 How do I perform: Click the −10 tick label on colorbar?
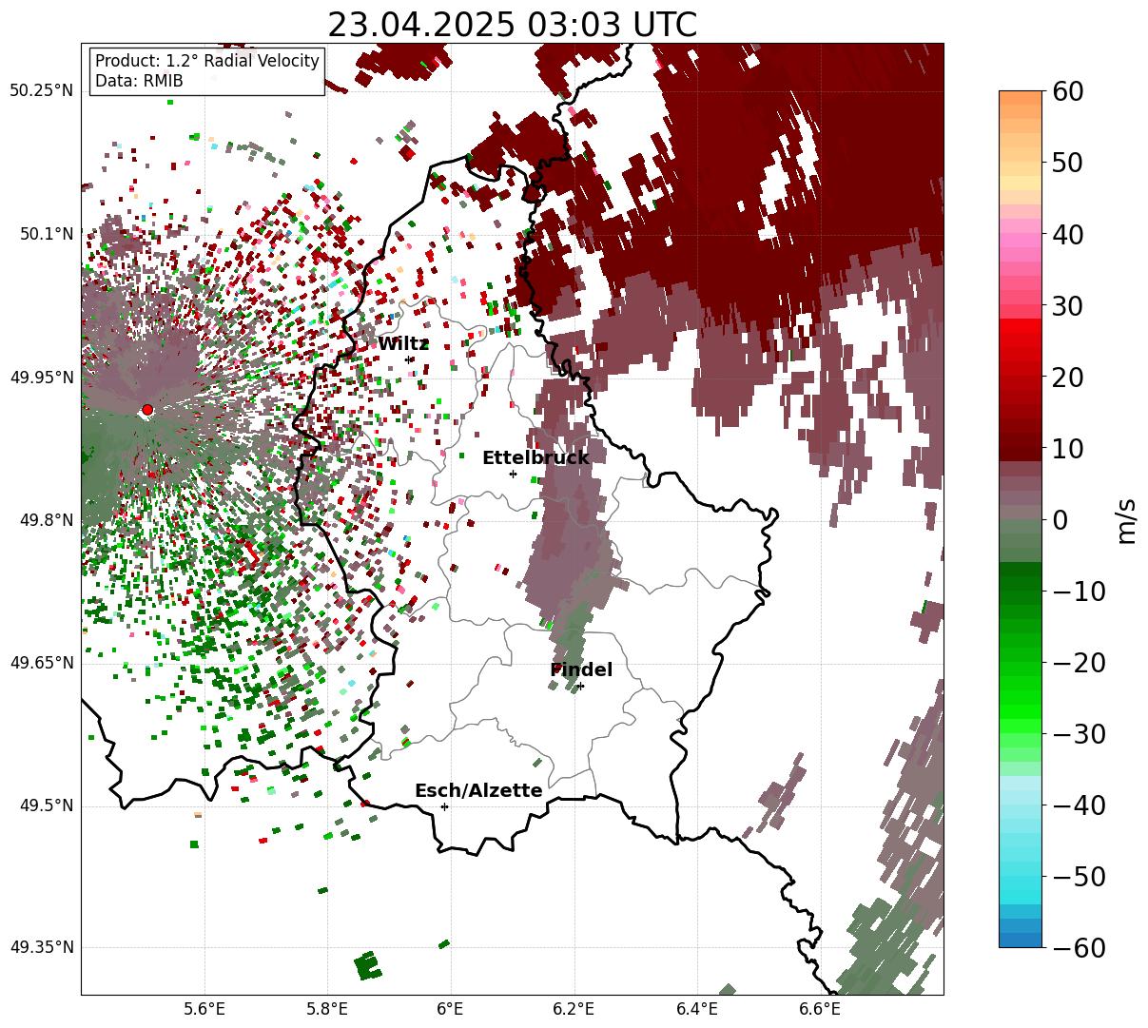(1079, 592)
